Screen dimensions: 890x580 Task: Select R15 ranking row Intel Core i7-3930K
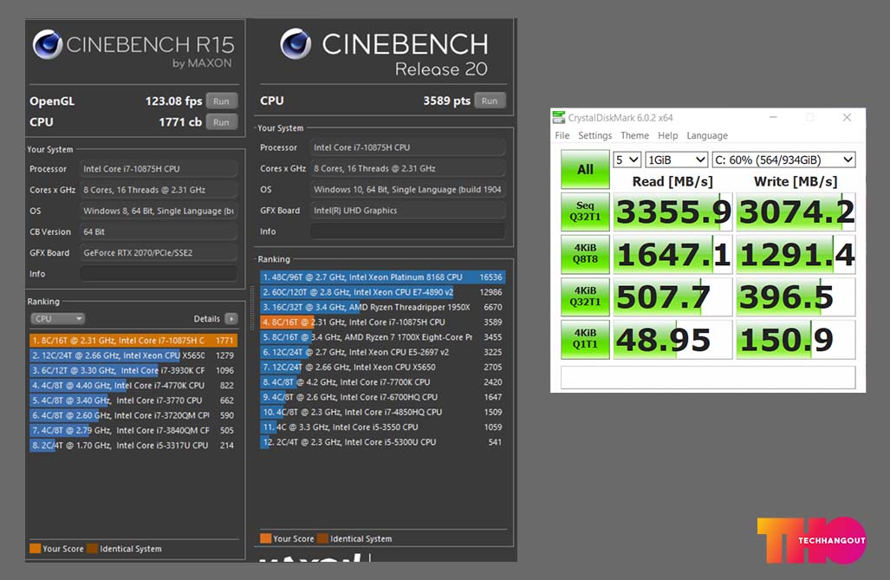pos(133,370)
